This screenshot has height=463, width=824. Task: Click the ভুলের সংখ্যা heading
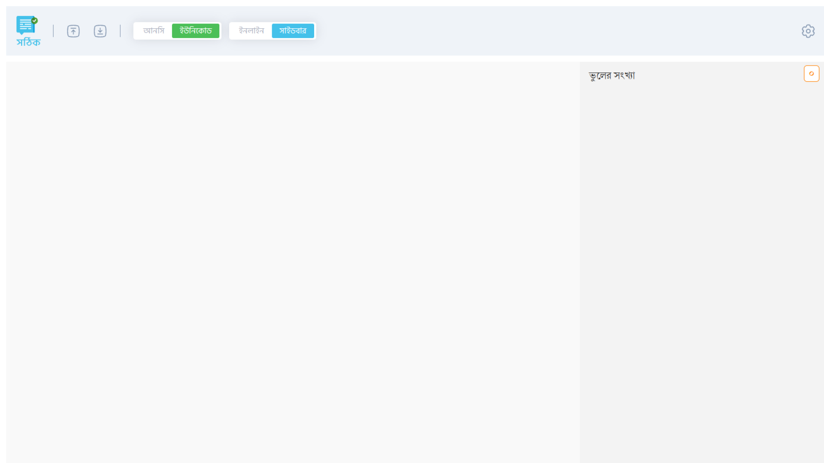point(612,75)
